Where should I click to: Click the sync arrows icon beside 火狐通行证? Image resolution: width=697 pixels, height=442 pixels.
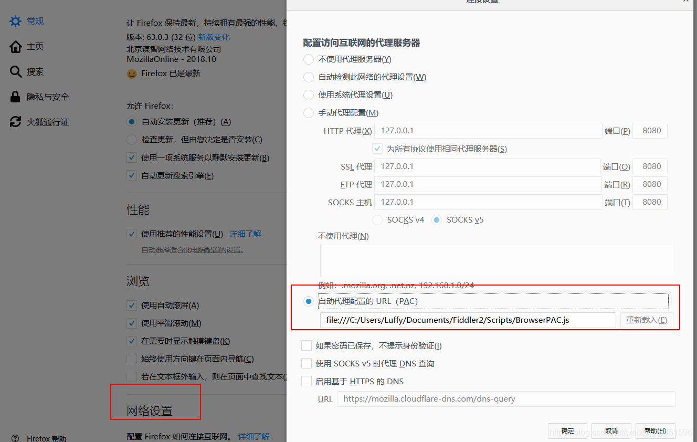pyautogui.click(x=16, y=122)
